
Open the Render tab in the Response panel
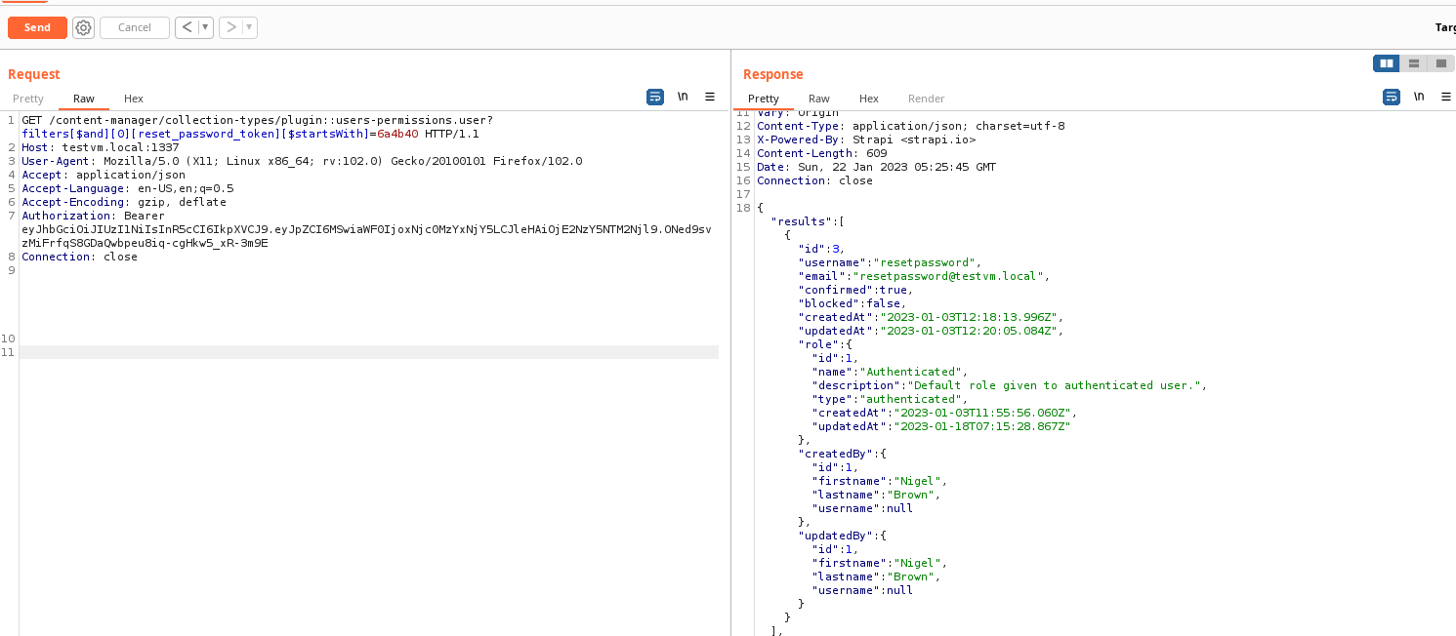point(927,99)
